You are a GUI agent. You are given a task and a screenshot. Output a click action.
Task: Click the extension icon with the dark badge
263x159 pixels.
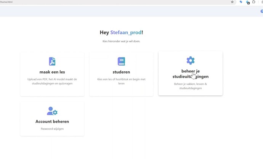(x=248, y=2)
